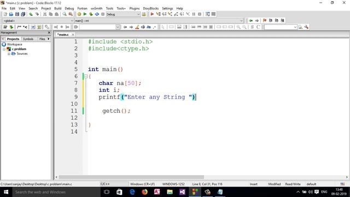This screenshot has height=197, width=350.
Task: Save the current file using toolbar
Action: click(17, 14)
